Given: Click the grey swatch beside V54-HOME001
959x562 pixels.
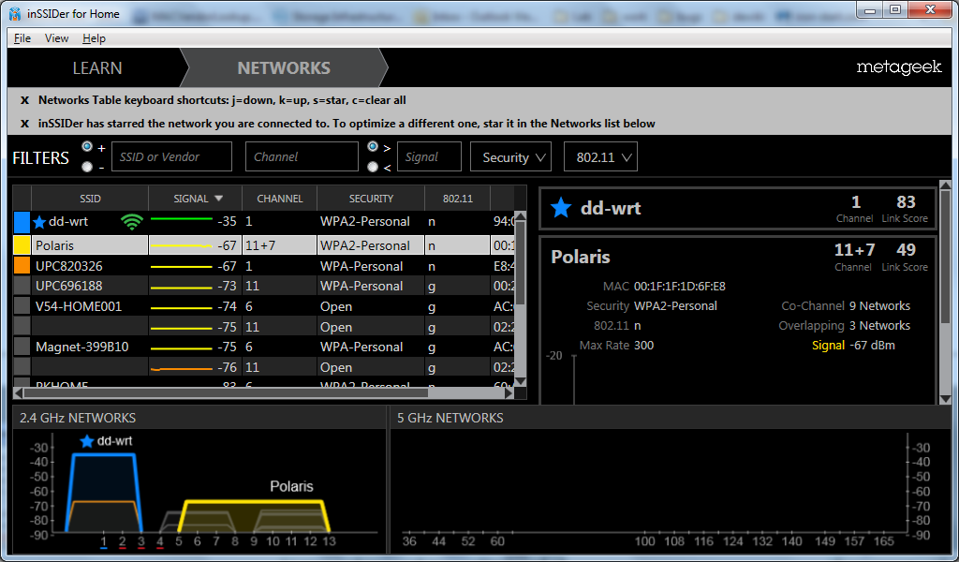Looking at the screenshot, I should (x=22, y=306).
